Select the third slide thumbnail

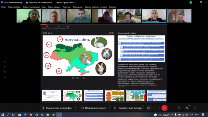94,96
